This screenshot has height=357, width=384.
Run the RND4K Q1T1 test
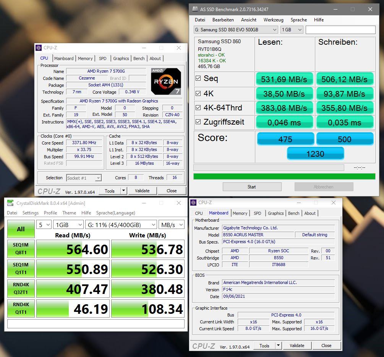[x=21, y=308]
